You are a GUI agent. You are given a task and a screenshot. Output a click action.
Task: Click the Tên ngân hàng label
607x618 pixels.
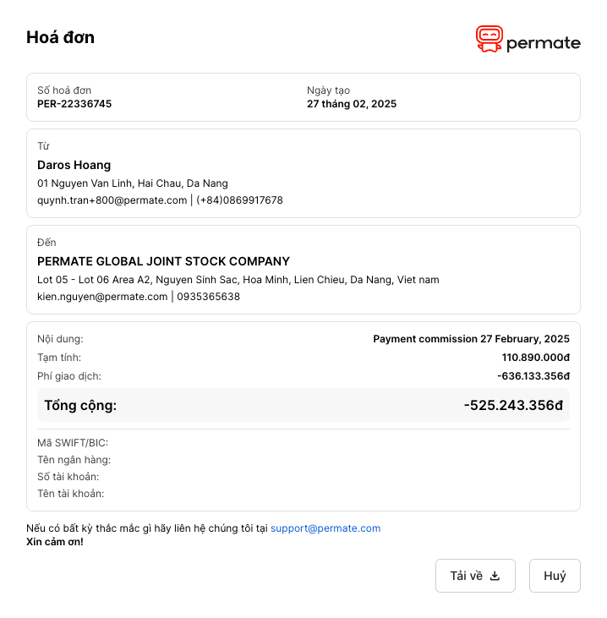[x=74, y=460]
